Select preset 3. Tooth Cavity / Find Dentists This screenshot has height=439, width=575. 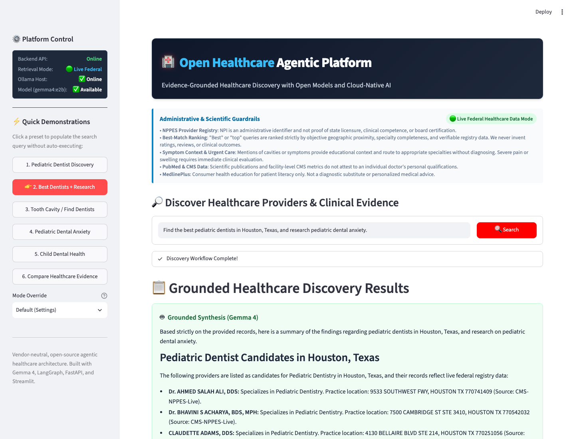point(60,210)
